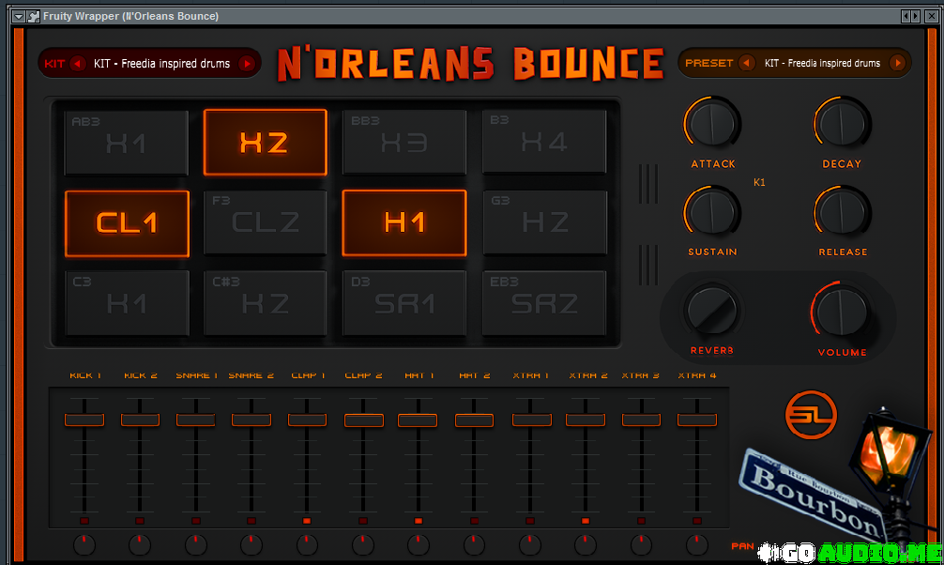This screenshot has height=565, width=944.
Task: Open Fruity Wrapper settings gear icon
Action: coord(33,16)
